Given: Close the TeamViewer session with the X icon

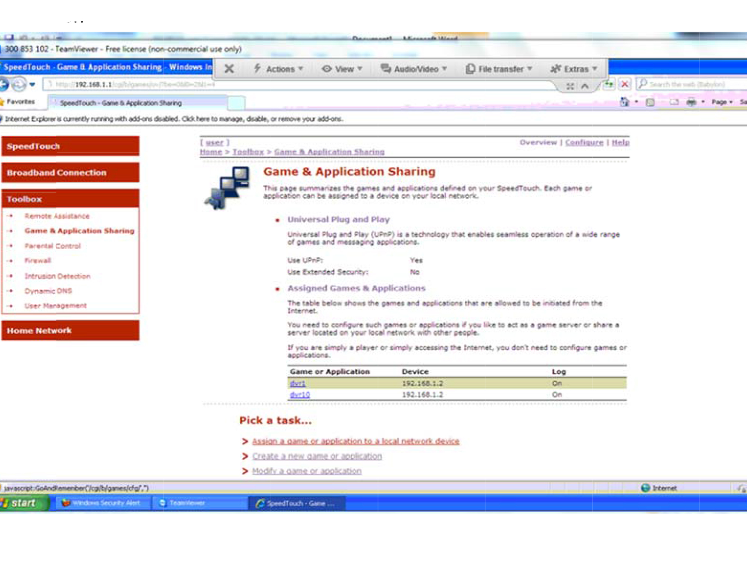Looking at the screenshot, I should click(x=229, y=69).
